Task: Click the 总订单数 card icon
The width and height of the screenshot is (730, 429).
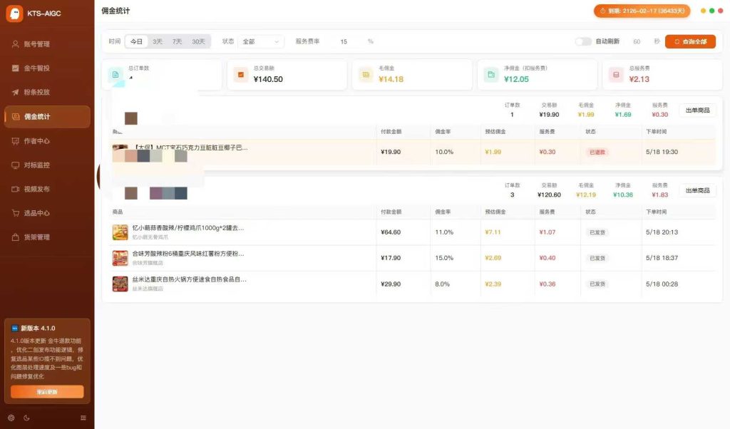Action: coord(115,74)
